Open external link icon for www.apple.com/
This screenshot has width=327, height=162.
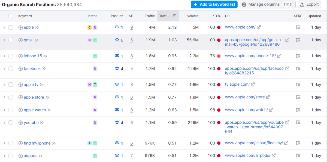259,27
